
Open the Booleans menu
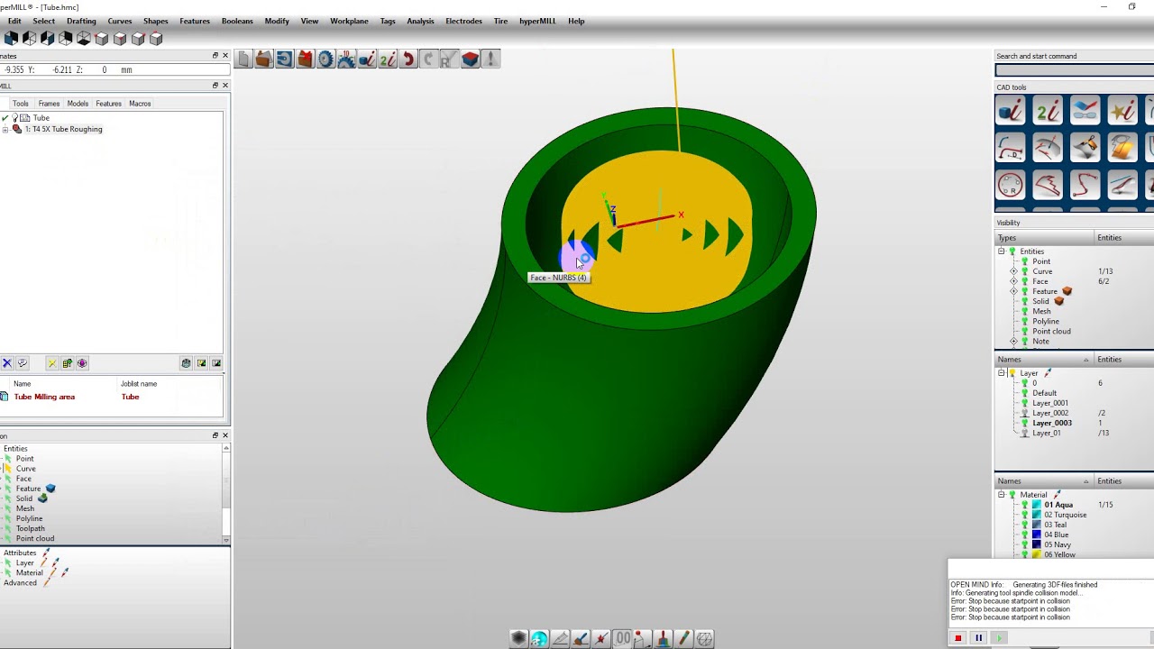pos(237,21)
